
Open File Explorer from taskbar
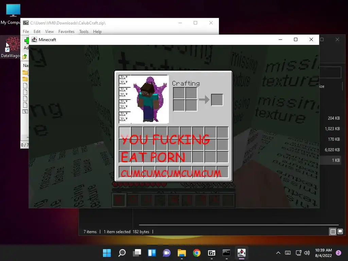[x=182, y=253]
